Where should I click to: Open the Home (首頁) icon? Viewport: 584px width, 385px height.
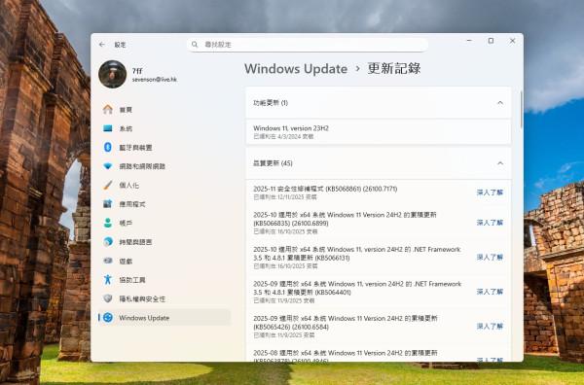[x=108, y=109]
